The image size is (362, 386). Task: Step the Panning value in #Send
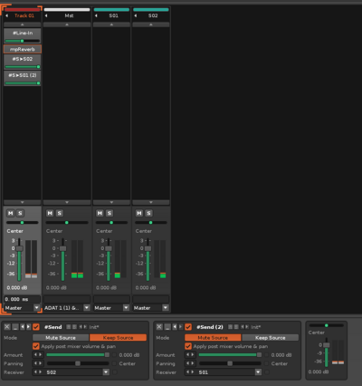coord(38,363)
